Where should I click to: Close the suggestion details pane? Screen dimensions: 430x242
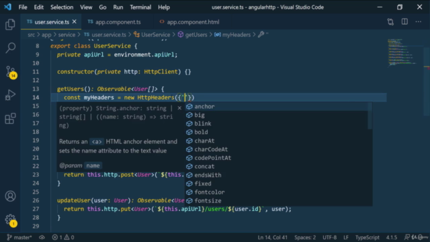pyautogui.click(x=179, y=108)
